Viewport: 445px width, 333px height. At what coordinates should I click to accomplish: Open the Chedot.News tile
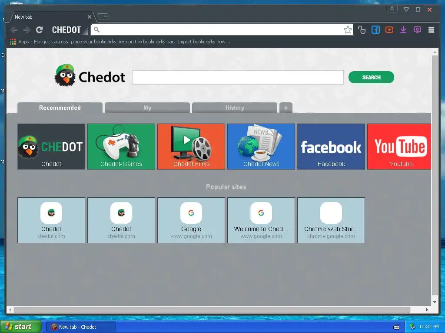click(261, 147)
